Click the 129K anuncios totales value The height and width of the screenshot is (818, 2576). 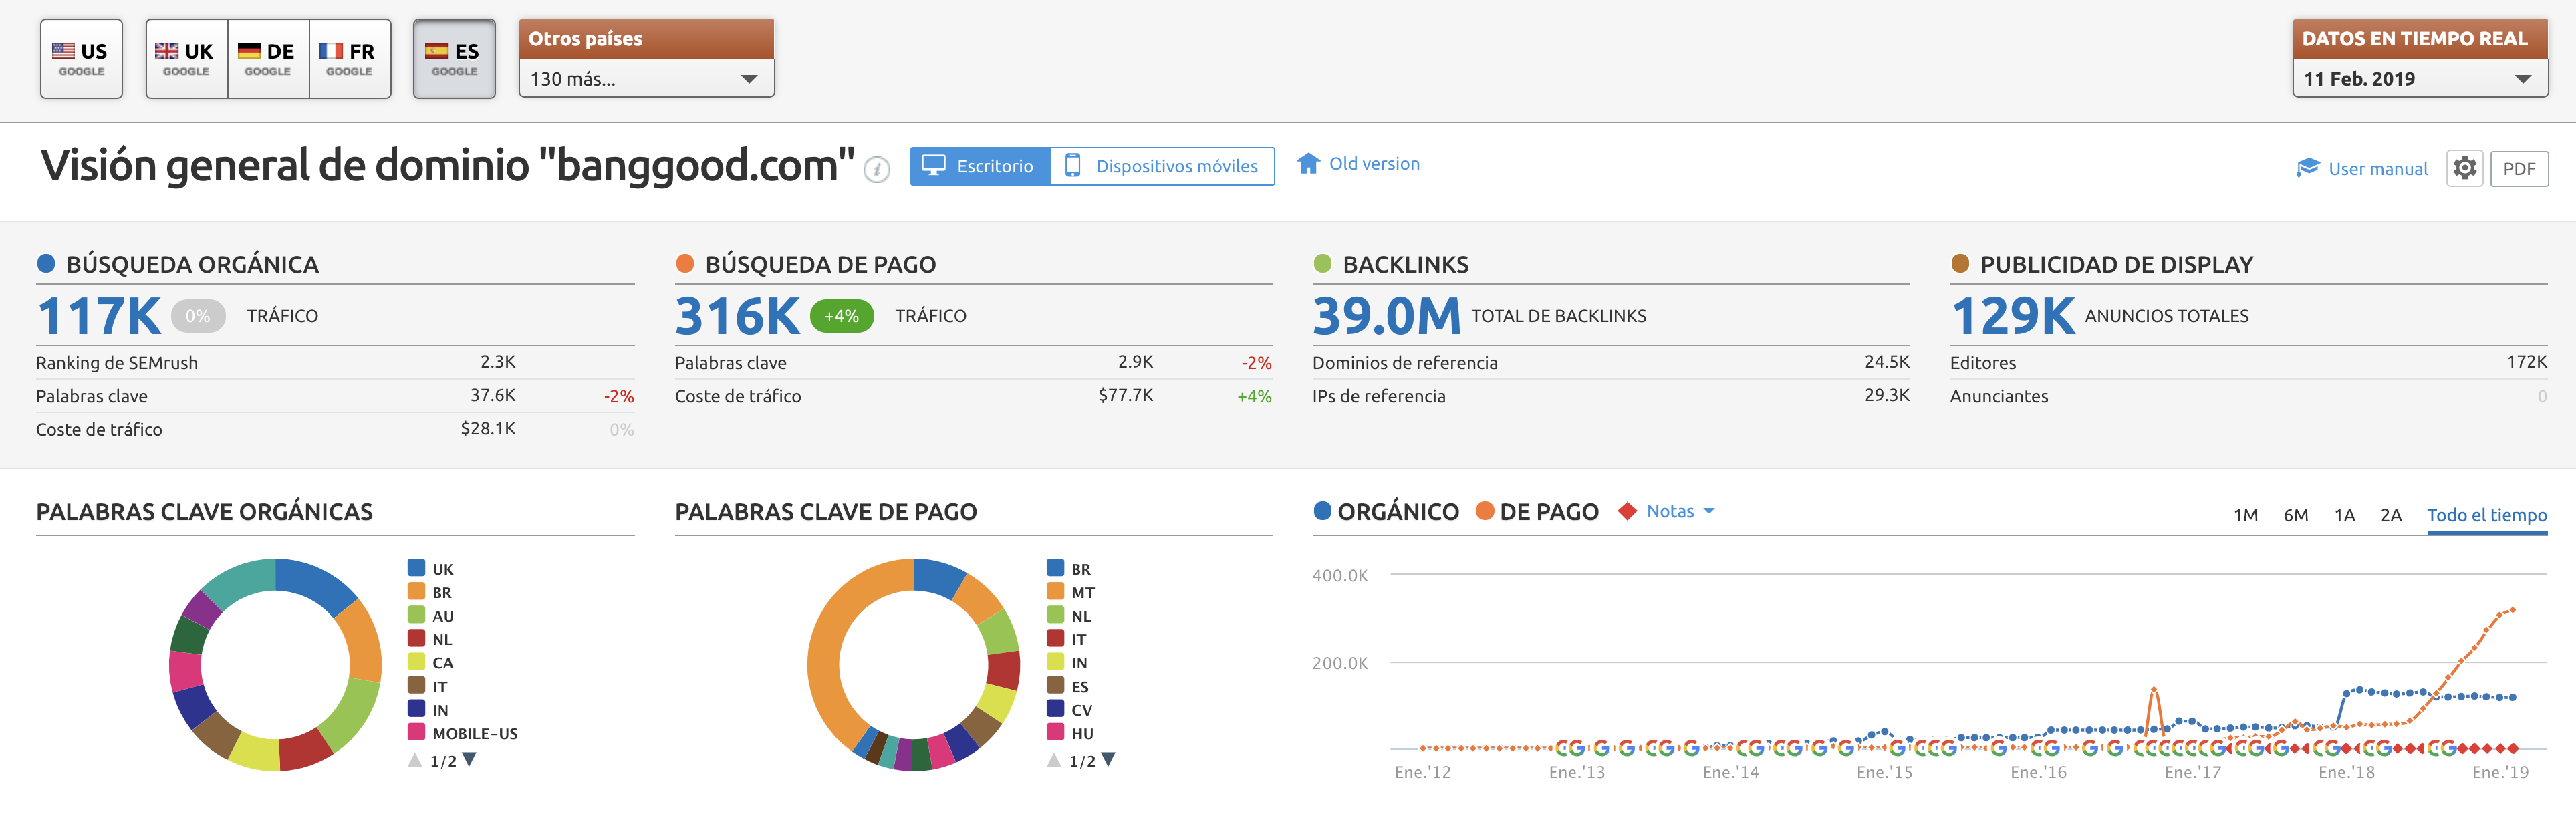2012,316
